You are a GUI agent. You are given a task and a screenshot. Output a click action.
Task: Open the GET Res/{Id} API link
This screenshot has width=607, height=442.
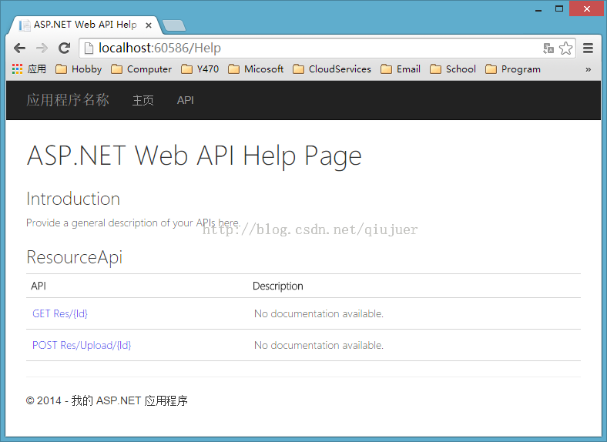pyautogui.click(x=60, y=313)
